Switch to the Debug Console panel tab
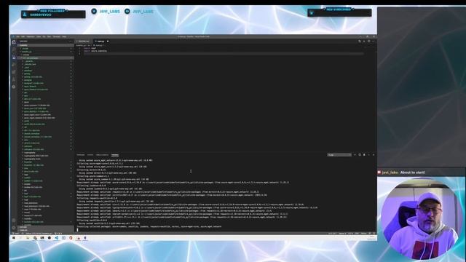This screenshot has width=466, height=262. point(102,155)
